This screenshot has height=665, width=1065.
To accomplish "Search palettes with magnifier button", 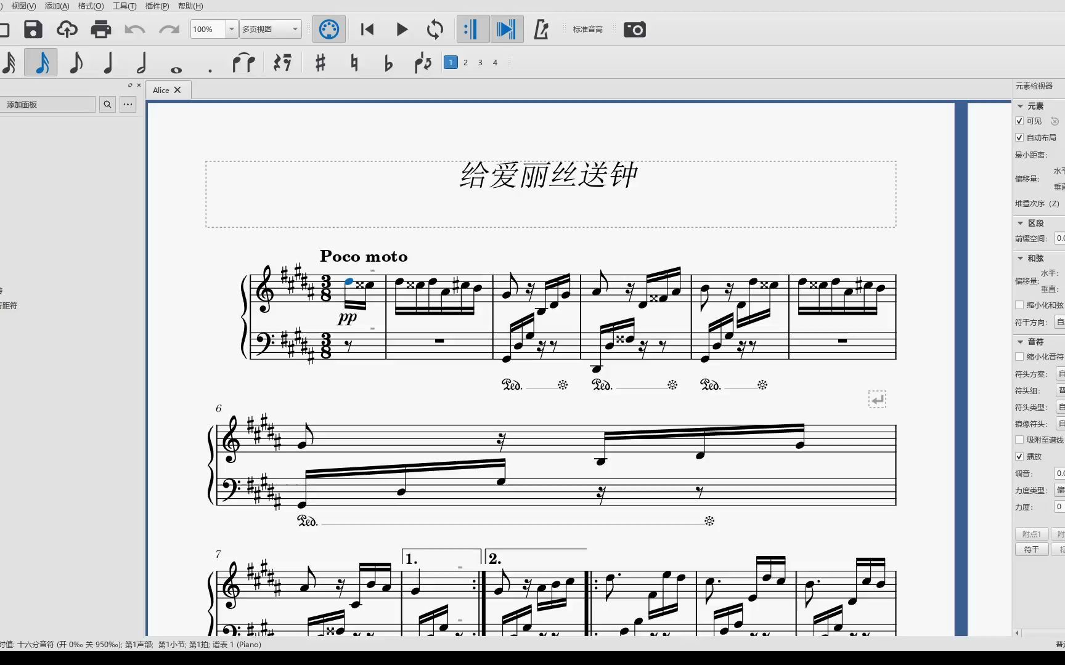I will pos(107,105).
